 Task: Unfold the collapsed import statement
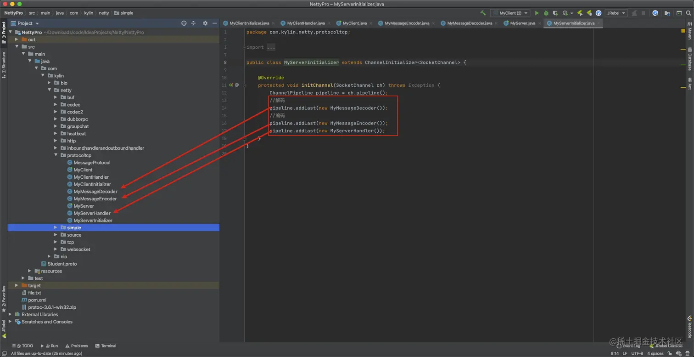click(245, 47)
